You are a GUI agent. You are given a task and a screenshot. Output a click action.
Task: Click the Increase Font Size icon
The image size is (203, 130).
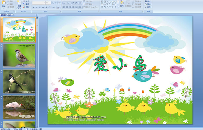53,2
